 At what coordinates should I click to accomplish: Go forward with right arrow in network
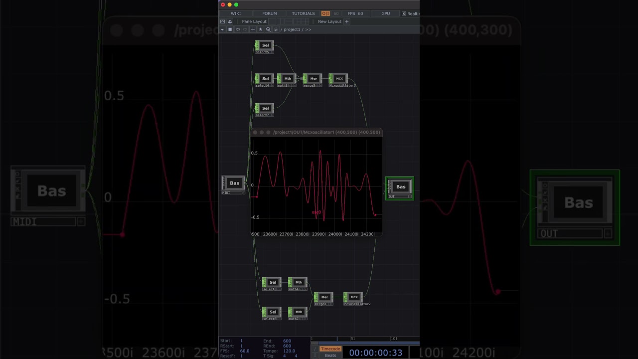(x=245, y=29)
